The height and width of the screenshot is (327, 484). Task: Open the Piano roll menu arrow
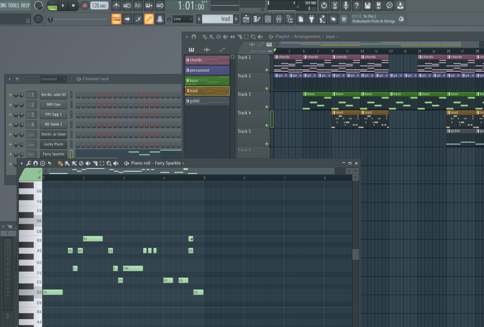(x=23, y=163)
